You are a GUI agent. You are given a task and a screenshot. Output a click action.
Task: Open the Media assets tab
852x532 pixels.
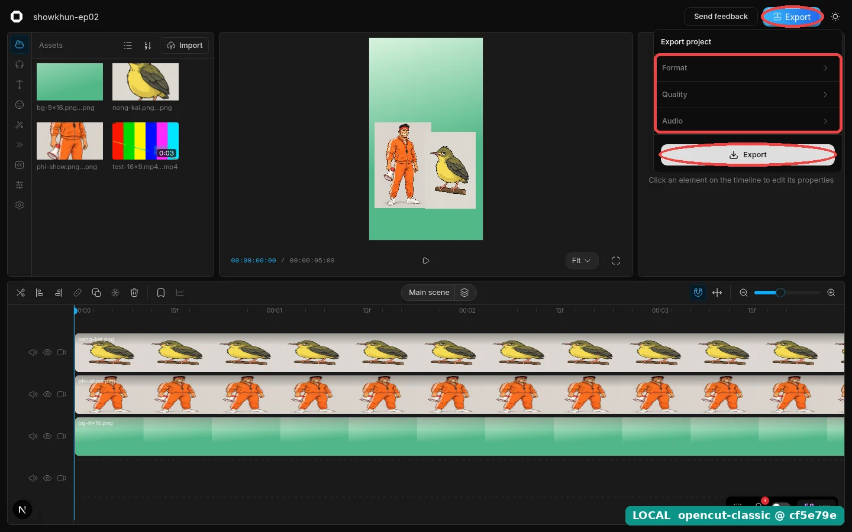[x=20, y=45]
